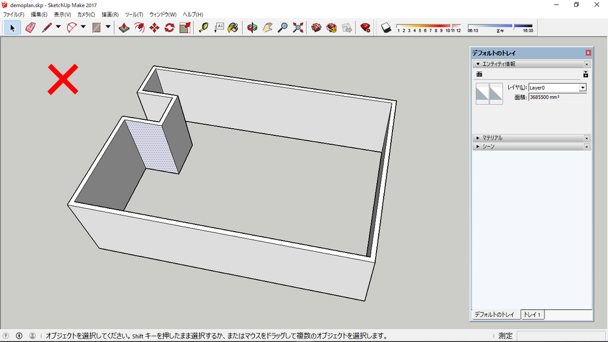This screenshot has height=342, width=608.
Task: Open the ファイル(F) menu
Action: 14,14
